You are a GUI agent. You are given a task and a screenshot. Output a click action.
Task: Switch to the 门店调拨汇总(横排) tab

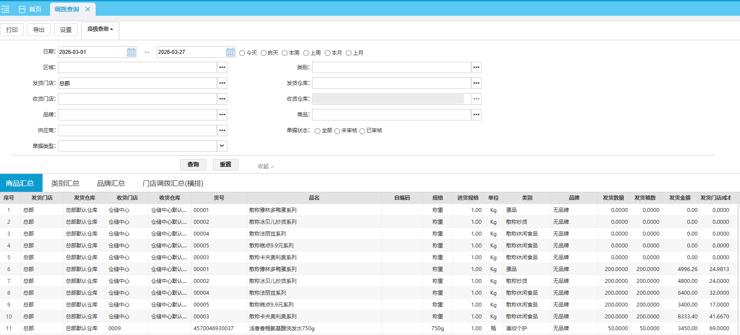173,183
